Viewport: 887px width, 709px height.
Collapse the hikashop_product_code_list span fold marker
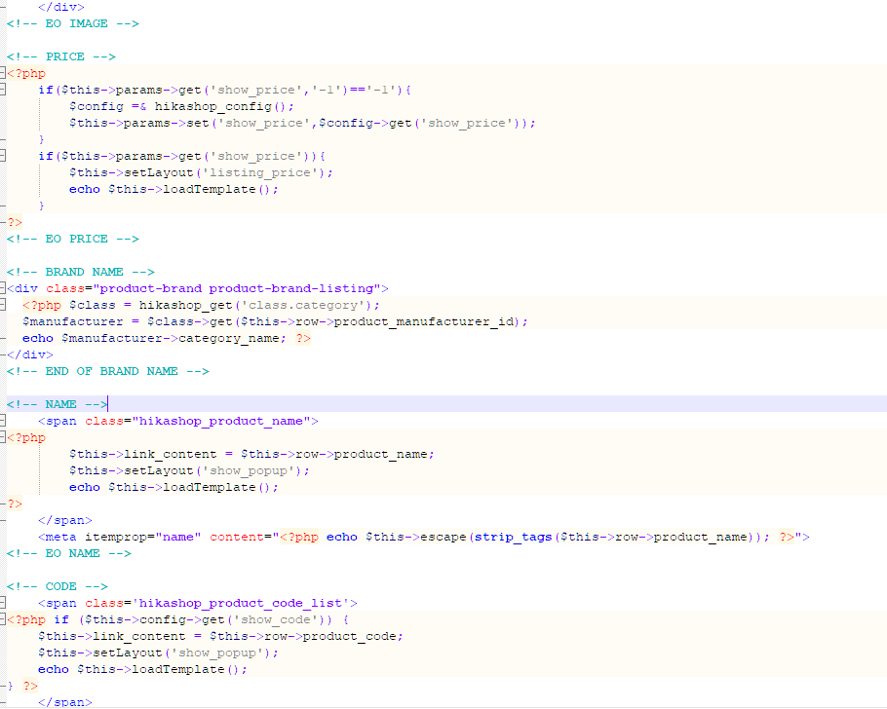click(x=3, y=603)
